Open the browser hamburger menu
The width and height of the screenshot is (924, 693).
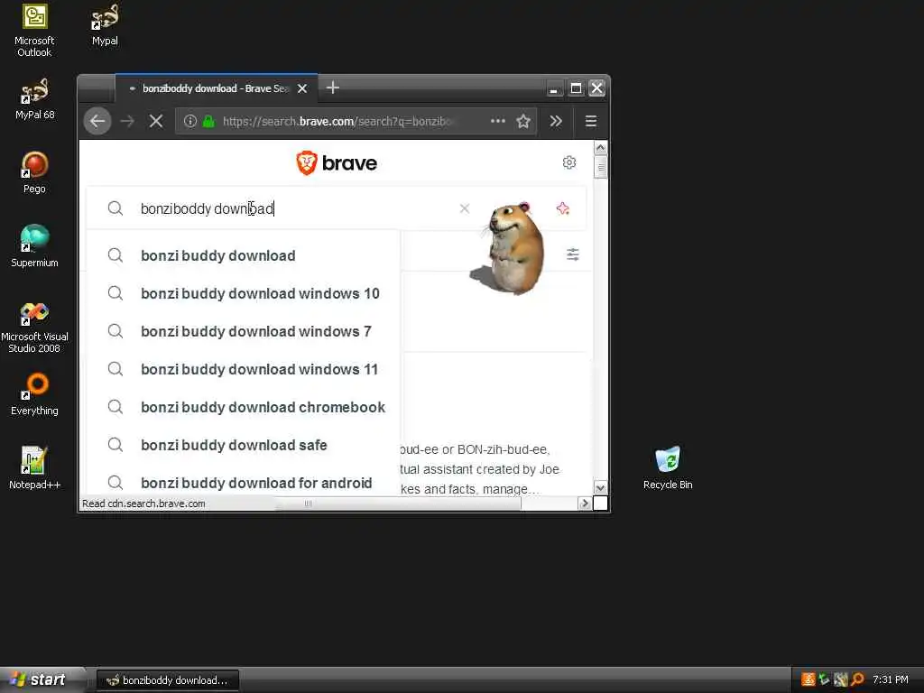590,122
